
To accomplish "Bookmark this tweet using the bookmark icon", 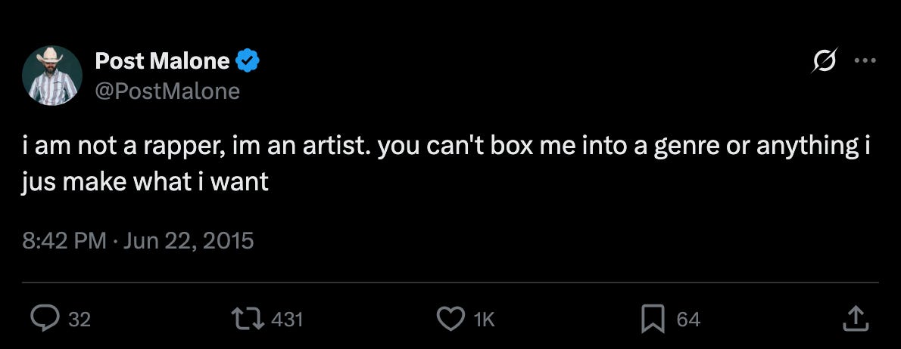I will tap(653, 320).
